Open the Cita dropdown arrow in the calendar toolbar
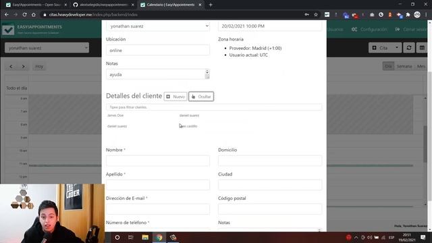 [x=397, y=48]
